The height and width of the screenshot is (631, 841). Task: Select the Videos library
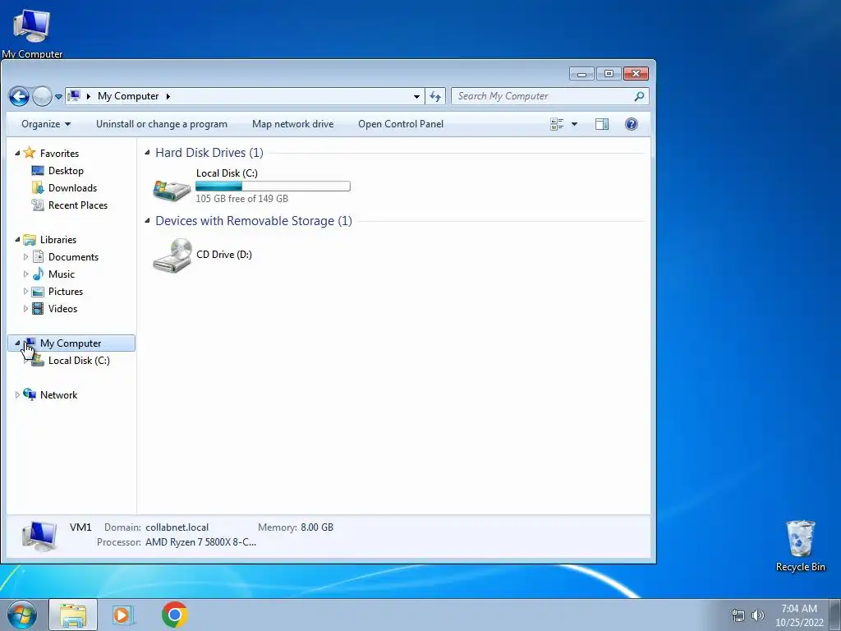62,309
